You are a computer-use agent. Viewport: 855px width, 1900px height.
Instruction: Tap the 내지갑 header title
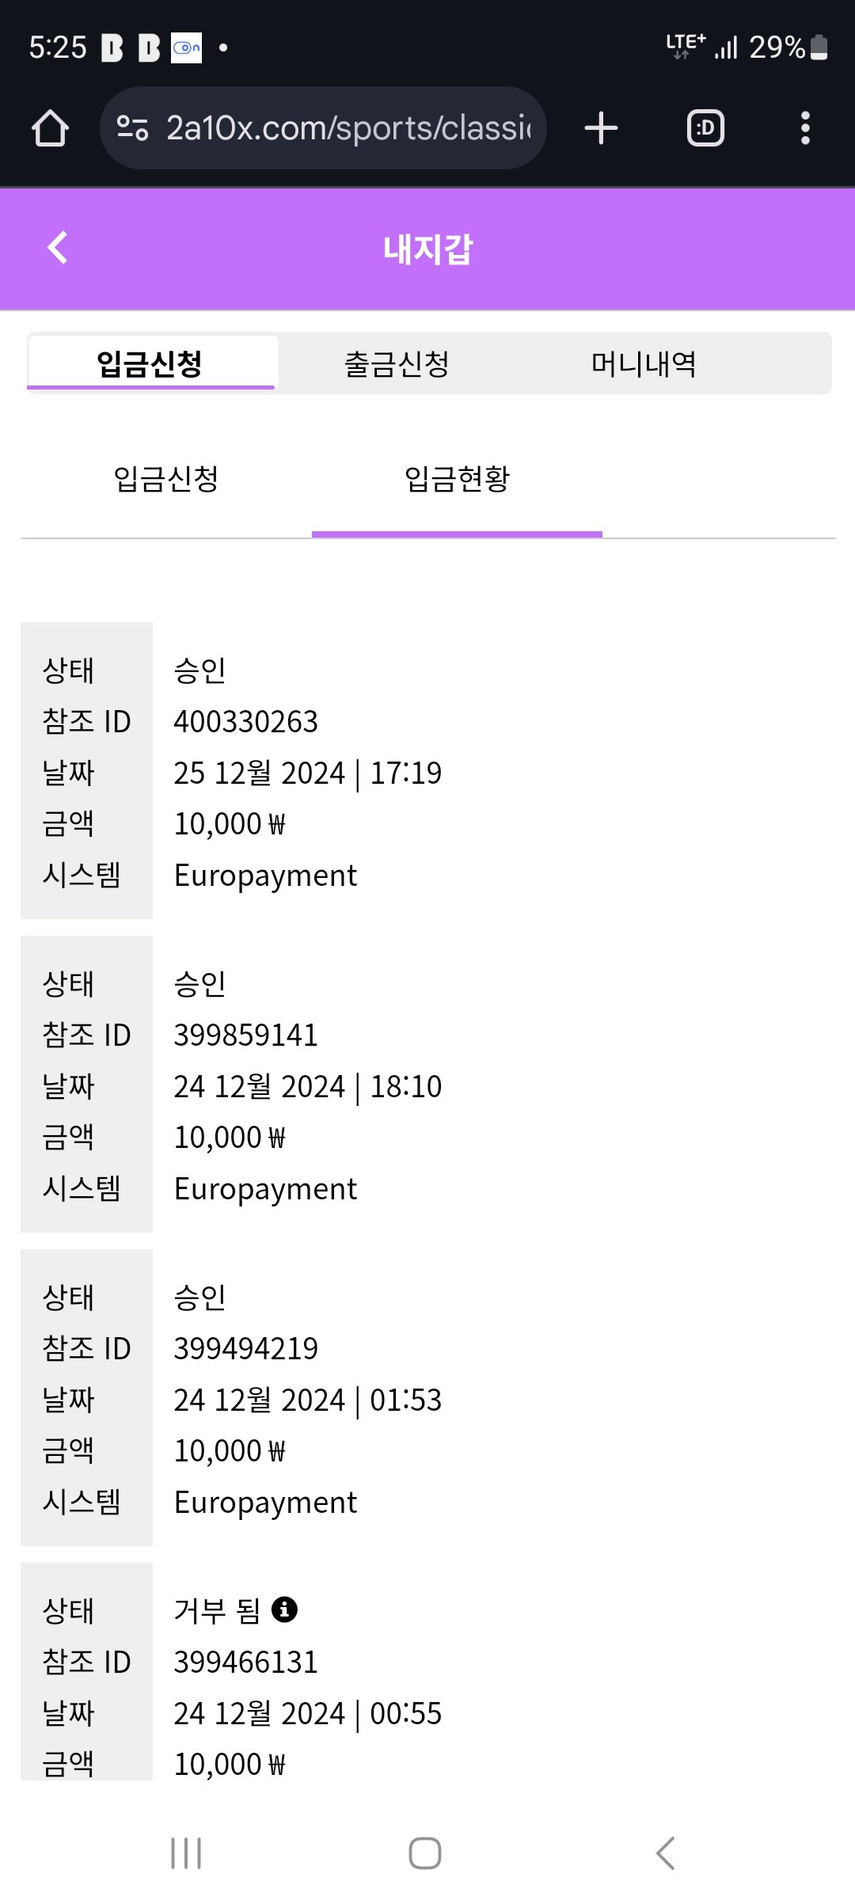pos(427,249)
